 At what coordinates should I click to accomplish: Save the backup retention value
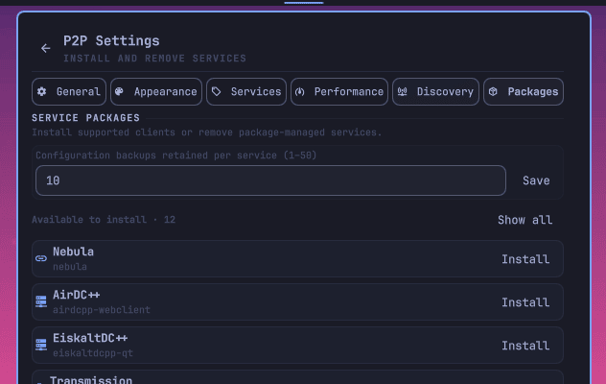[536, 180]
